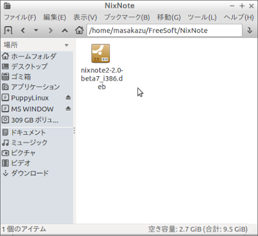Click the nixnote2-2.0-beta7_i386.deb file name
258x236 pixels.
[x=102, y=79]
